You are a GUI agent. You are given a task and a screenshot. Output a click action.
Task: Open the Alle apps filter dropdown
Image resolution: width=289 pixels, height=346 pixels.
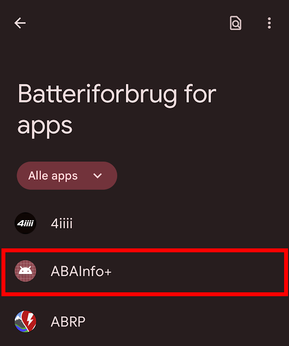pyautogui.click(x=67, y=176)
